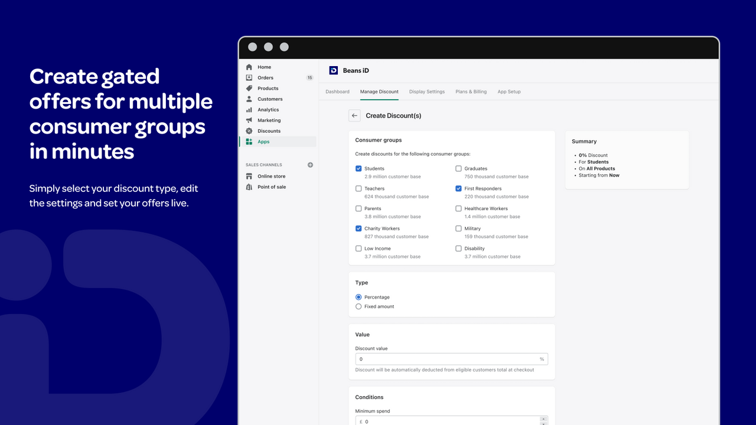756x425 pixels.
Task: Go back using the arrow button
Action: pyautogui.click(x=354, y=116)
